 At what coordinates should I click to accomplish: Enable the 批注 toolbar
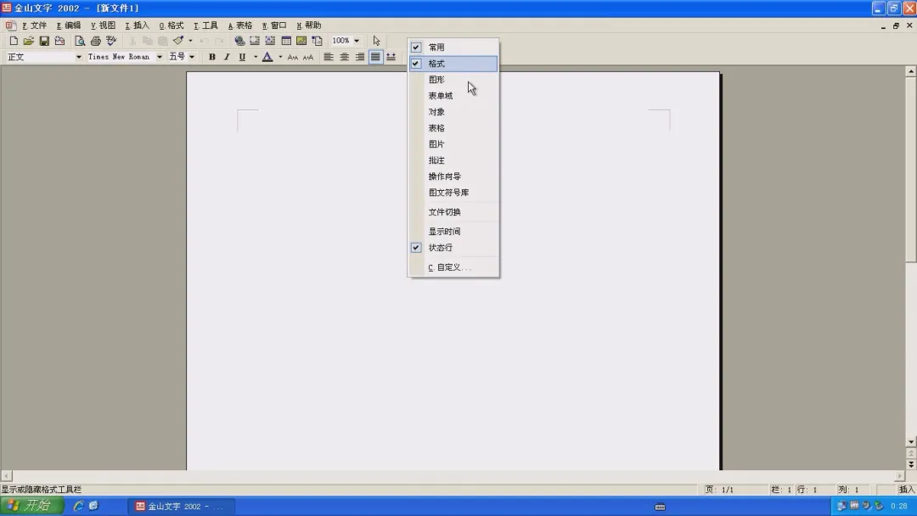coord(453,160)
